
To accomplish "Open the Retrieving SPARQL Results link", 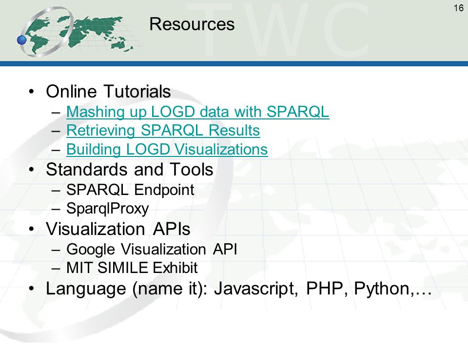I will pos(163,131).
